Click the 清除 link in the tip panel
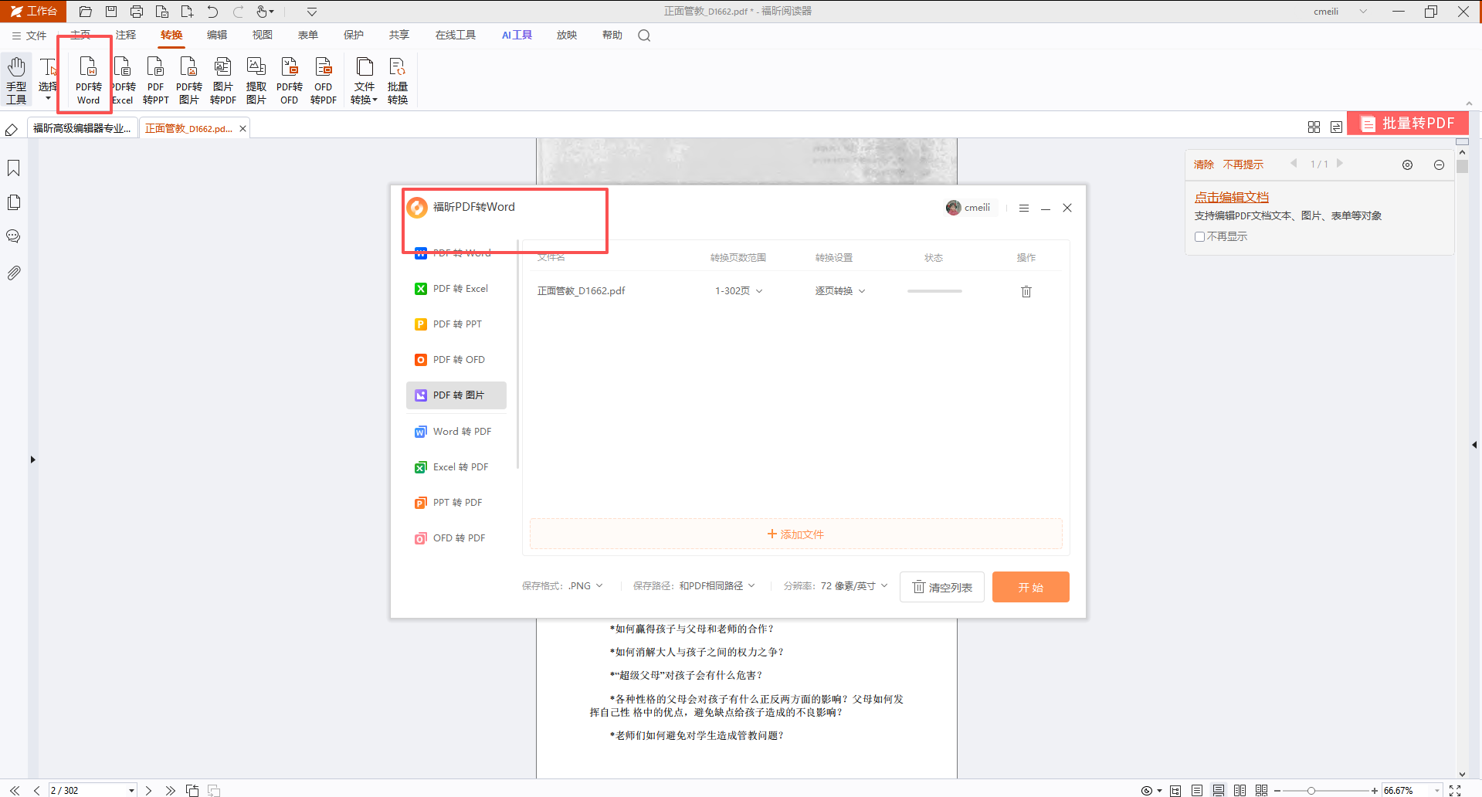 tap(1203, 164)
